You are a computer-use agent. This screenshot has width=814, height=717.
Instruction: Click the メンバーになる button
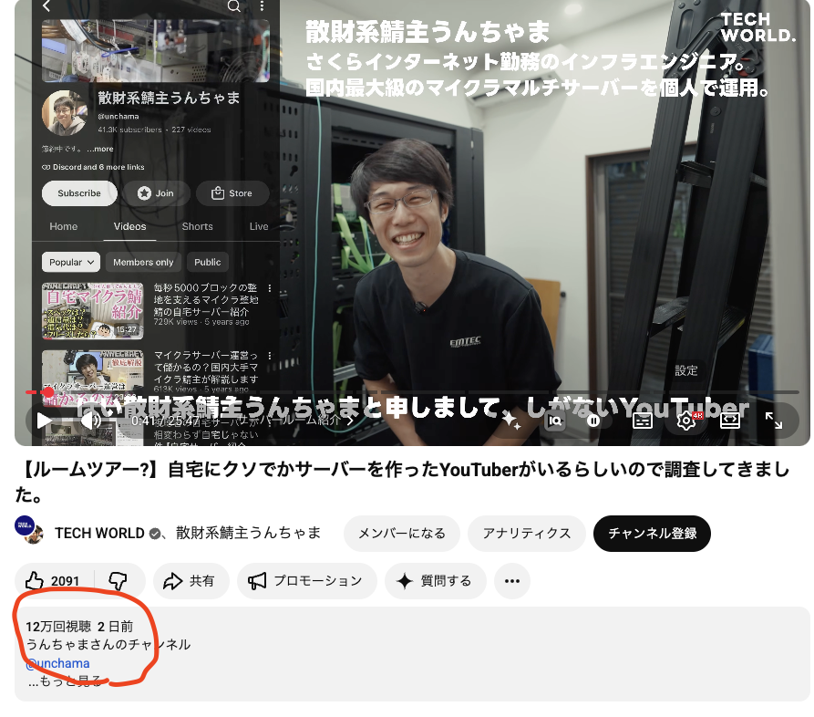click(x=402, y=533)
